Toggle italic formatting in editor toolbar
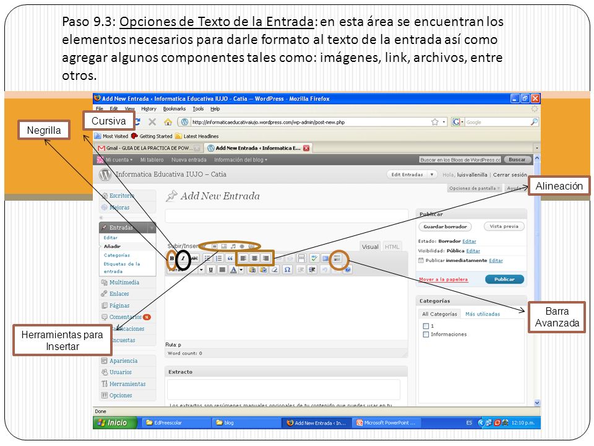This screenshot has width=594, height=446. click(183, 258)
